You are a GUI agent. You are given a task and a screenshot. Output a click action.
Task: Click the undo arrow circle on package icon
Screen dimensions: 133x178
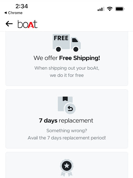pyautogui.click(x=70, y=108)
